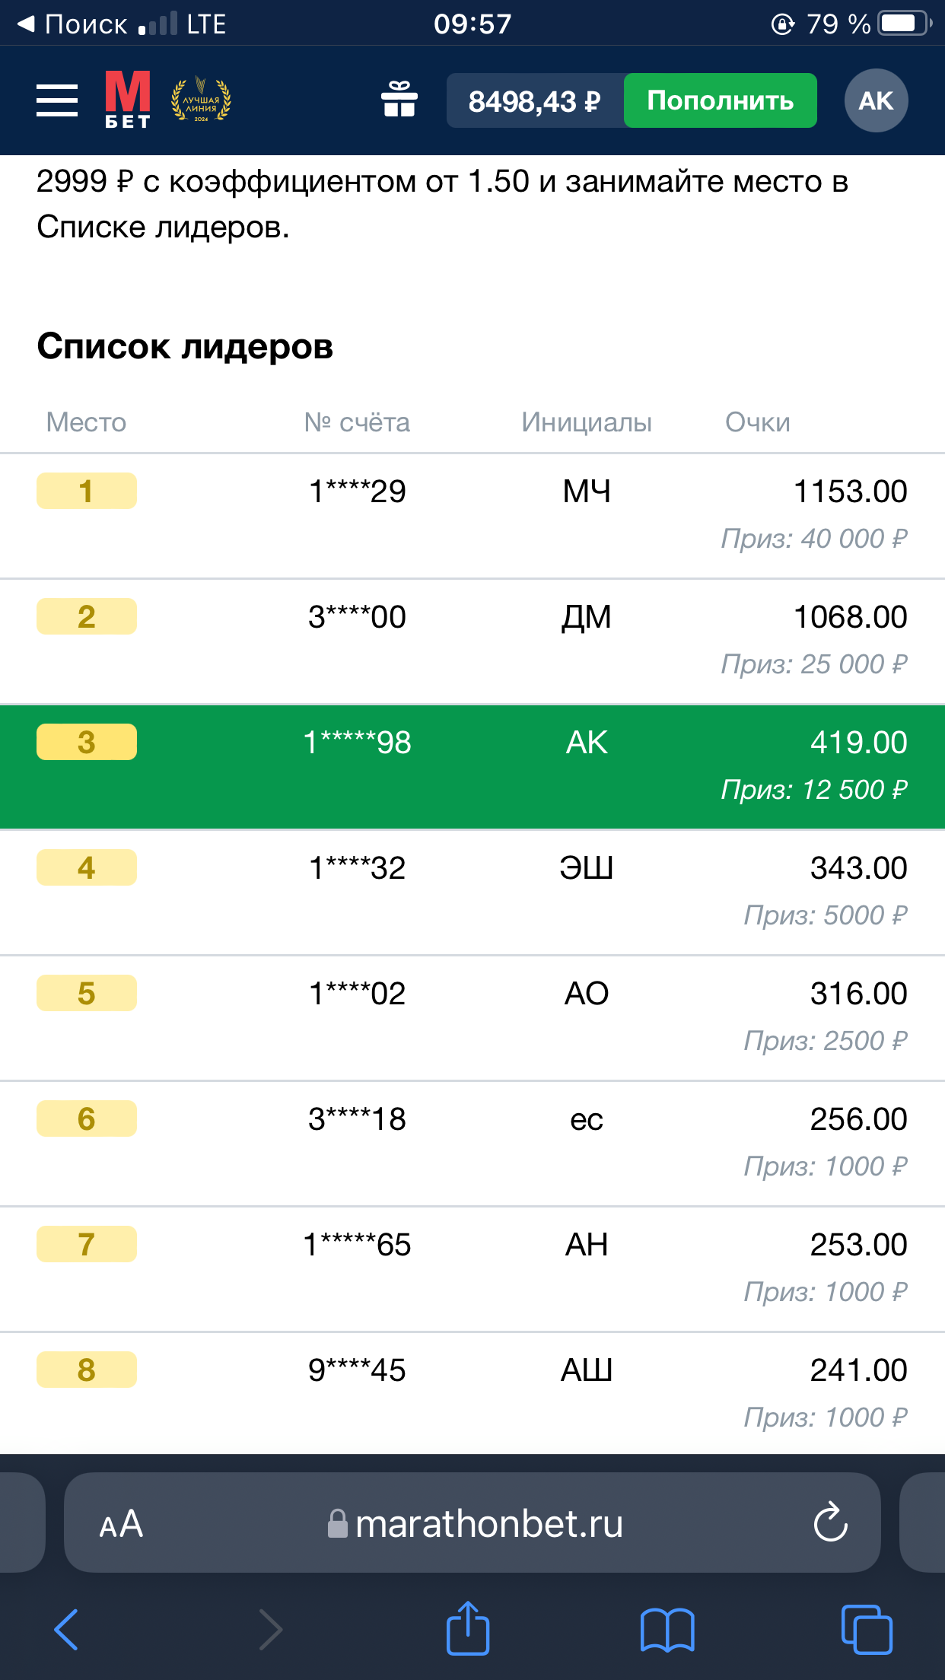Reload the page in Safari

pyautogui.click(x=830, y=1522)
